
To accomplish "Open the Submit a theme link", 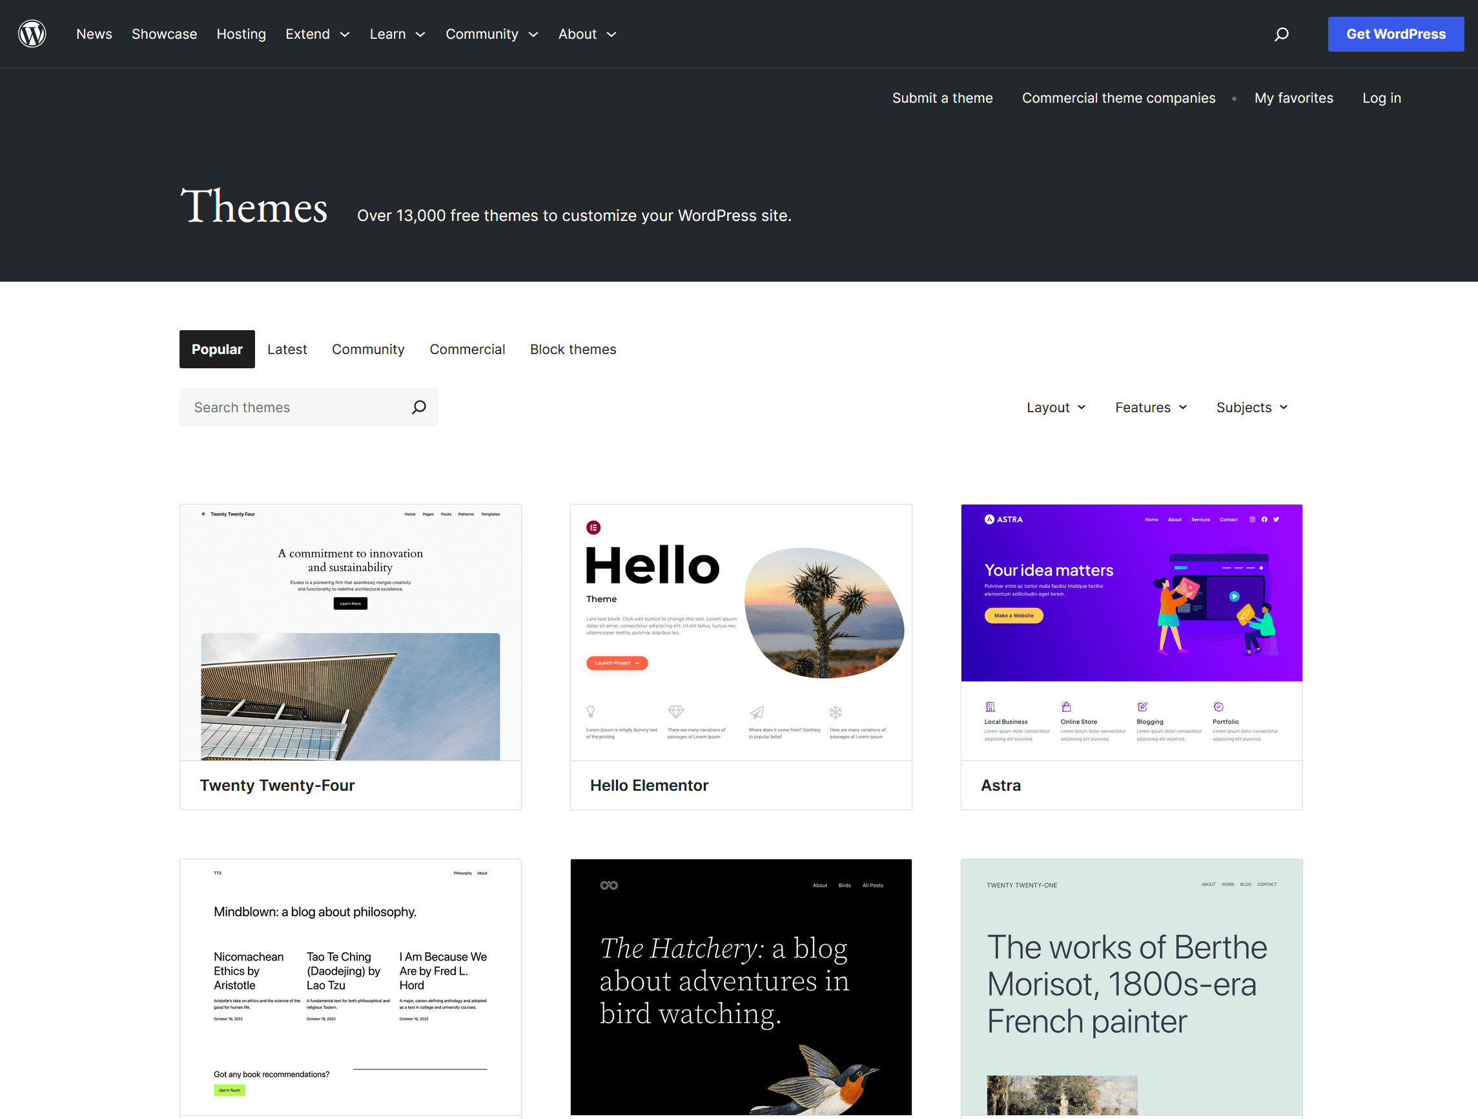I will click(942, 98).
